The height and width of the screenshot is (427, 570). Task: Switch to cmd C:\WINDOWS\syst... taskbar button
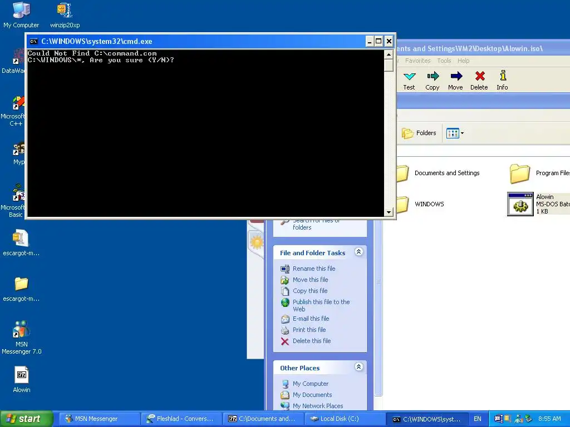coord(427,419)
